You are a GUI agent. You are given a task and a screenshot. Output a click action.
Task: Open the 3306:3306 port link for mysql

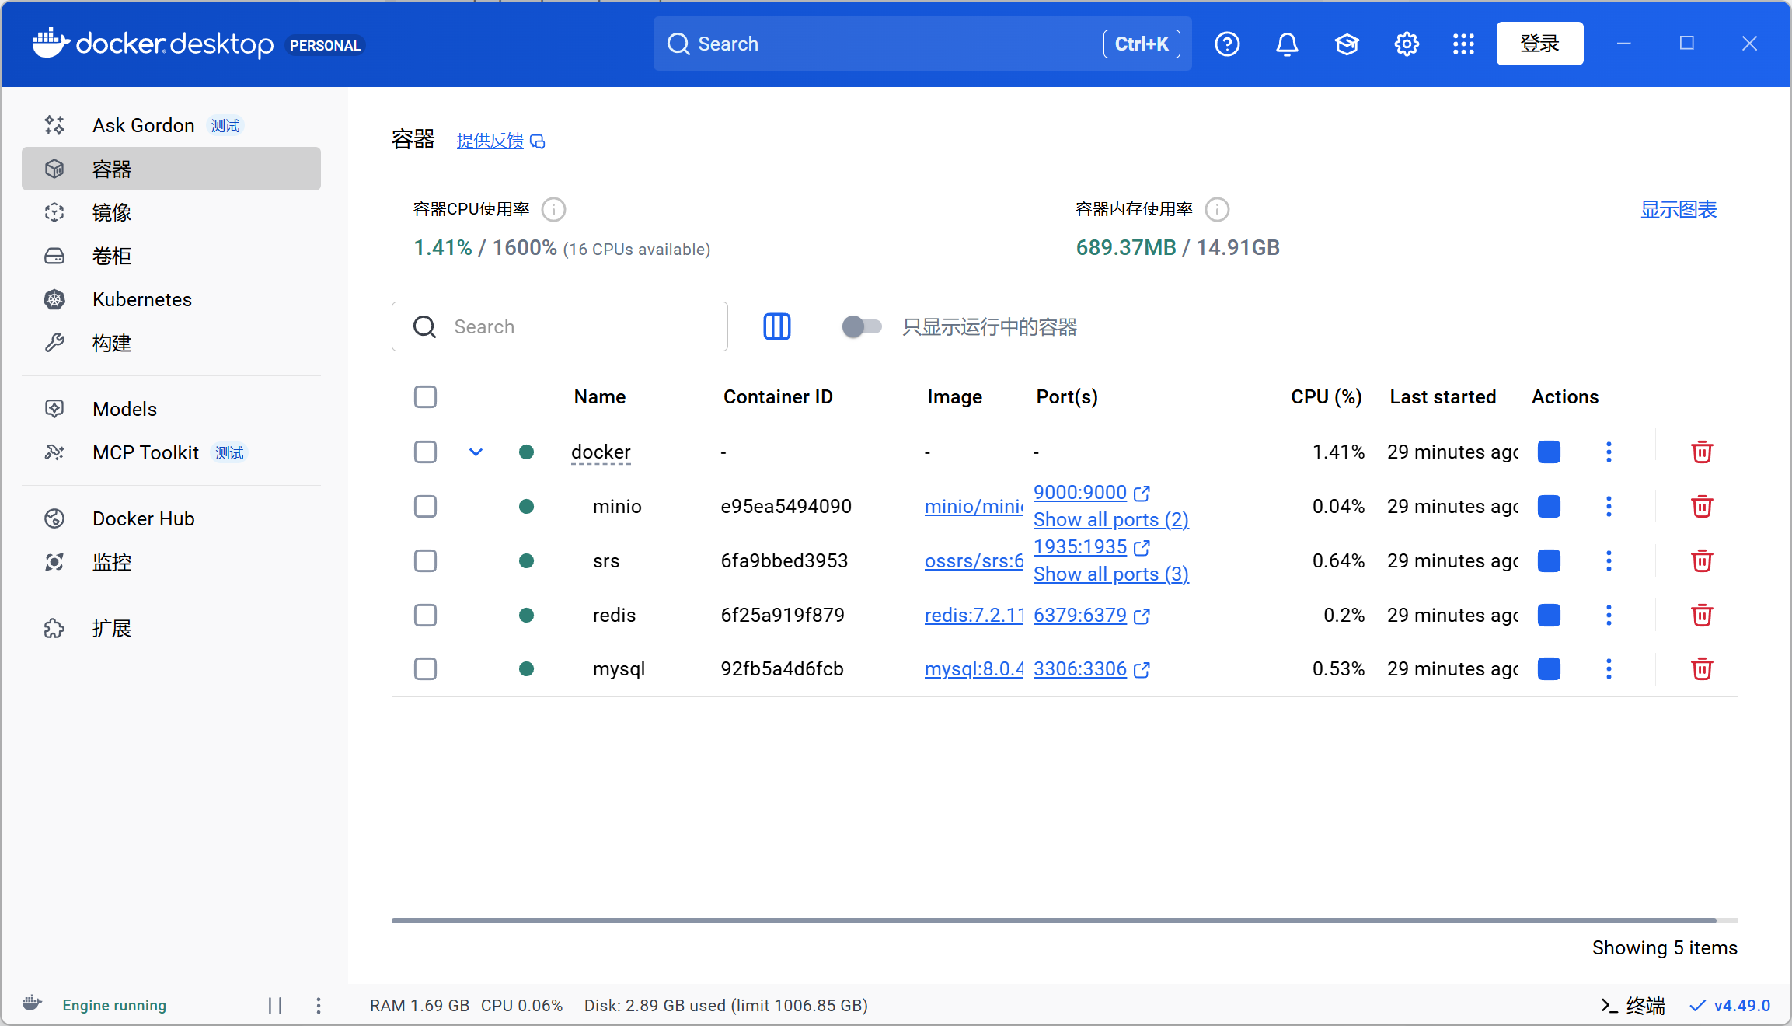click(1080, 668)
